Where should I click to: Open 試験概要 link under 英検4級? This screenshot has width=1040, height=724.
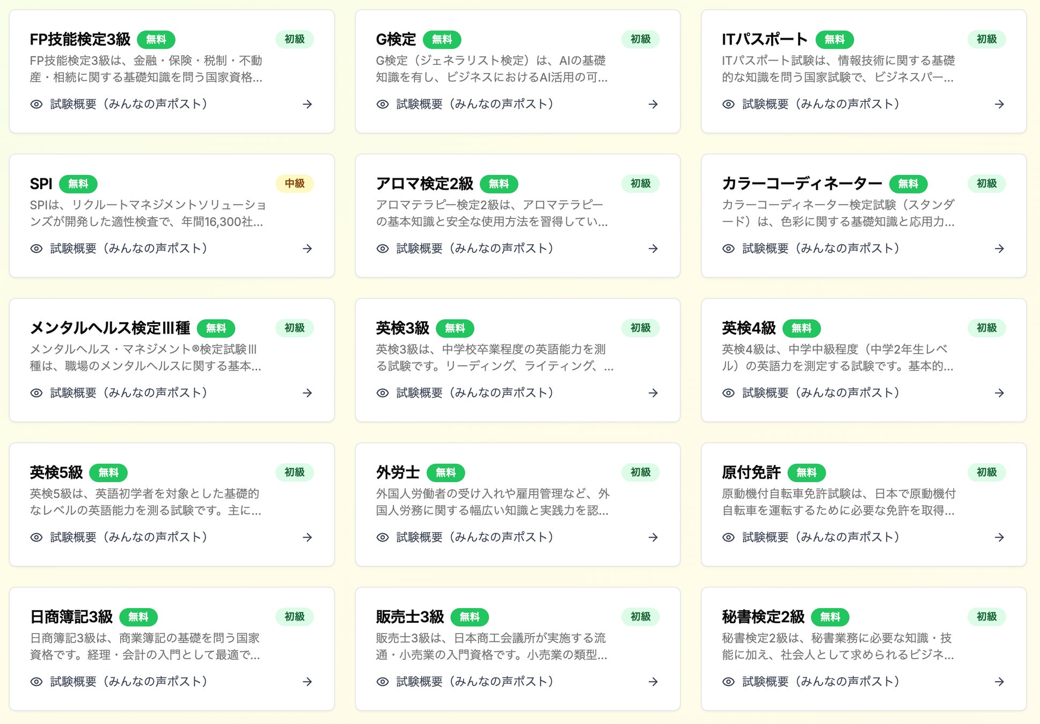[x=821, y=393]
